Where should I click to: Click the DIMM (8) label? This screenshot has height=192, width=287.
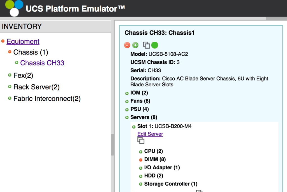(155, 159)
